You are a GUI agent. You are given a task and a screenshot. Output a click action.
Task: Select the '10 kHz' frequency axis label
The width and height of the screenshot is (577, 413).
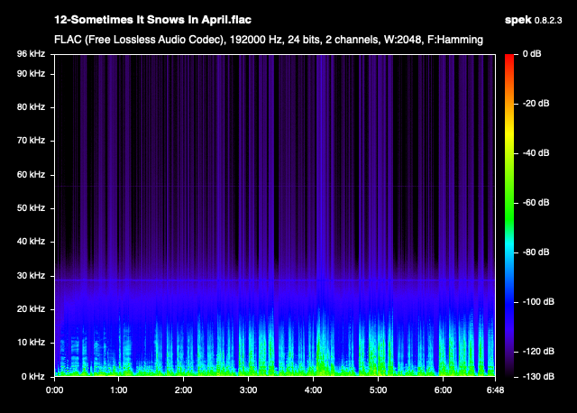[x=31, y=343]
